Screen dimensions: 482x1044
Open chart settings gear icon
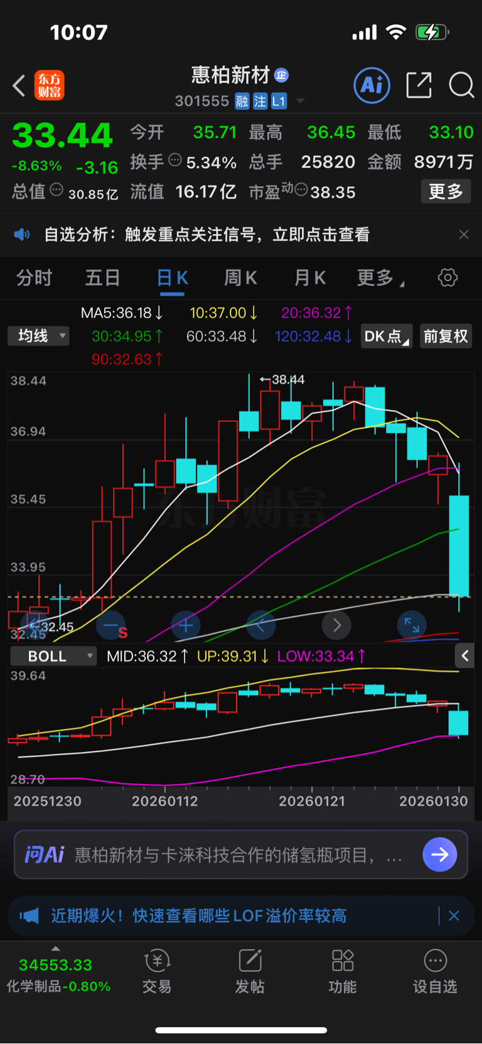pos(447,277)
